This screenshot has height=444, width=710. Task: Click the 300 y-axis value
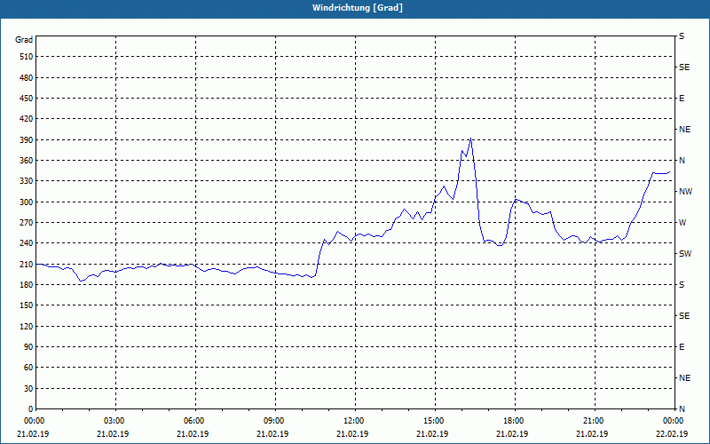27,202
